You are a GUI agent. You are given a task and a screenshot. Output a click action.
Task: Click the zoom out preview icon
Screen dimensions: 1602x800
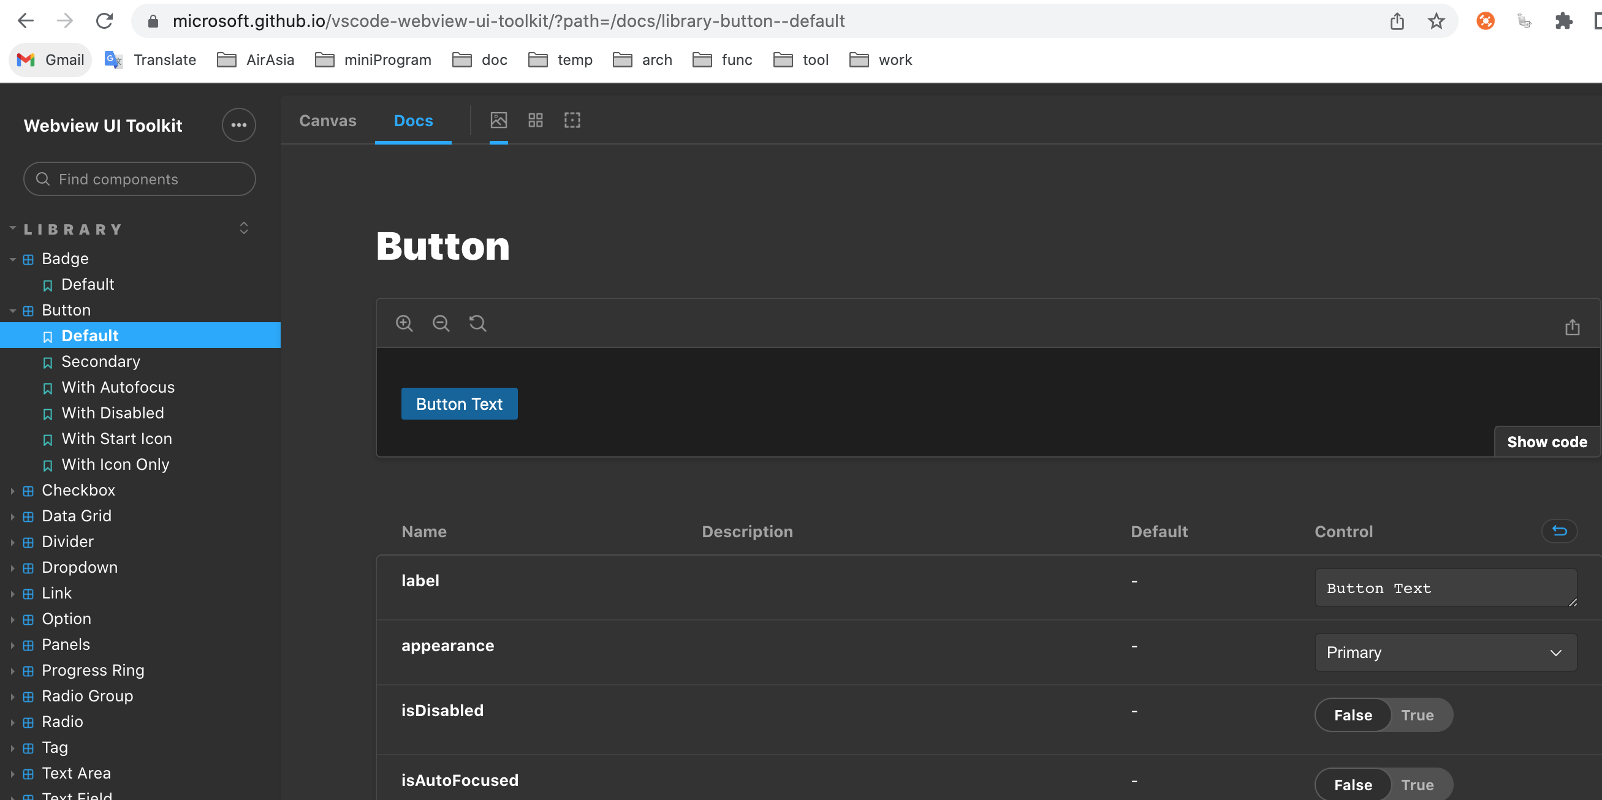(x=441, y=323)
